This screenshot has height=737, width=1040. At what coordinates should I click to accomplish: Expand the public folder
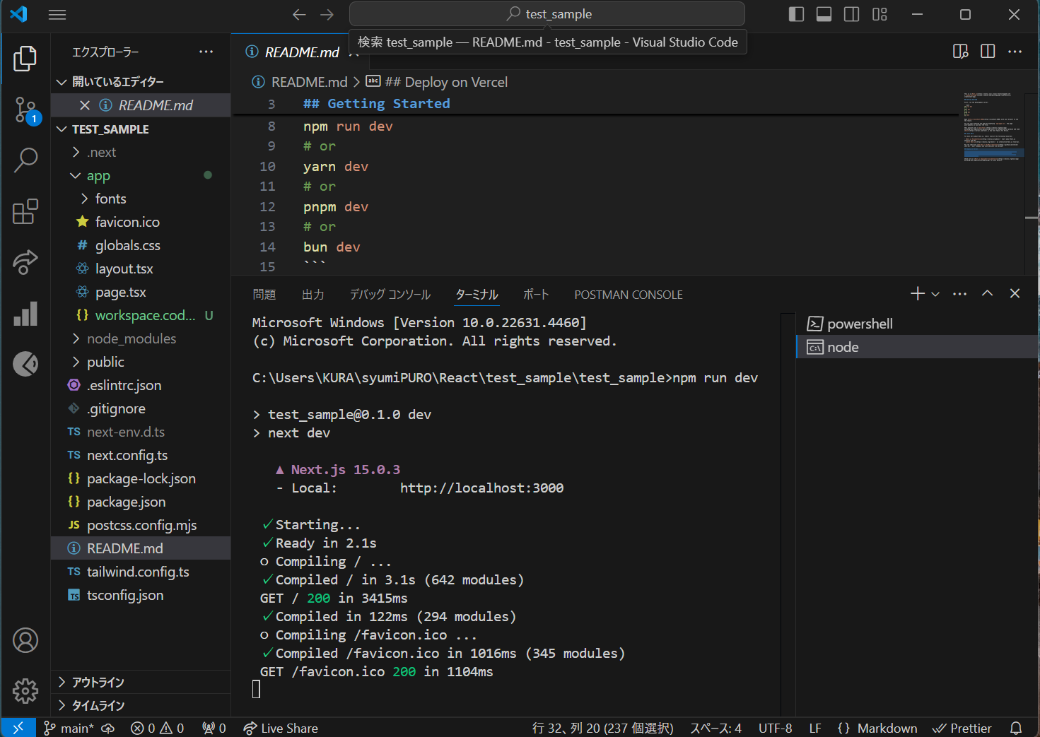coord(141,362)
